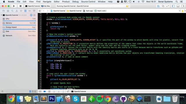The width and height of the screenshot is (186, 104).
Task: Open the breakpoint navigator
Action: tap(30, 11)
